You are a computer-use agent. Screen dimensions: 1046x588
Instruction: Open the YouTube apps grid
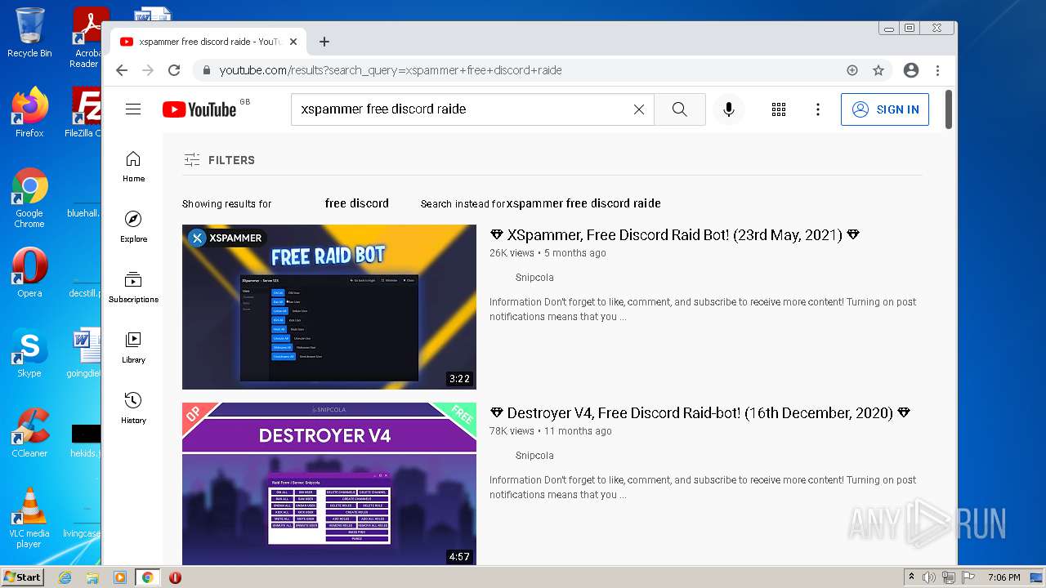[x=779, y=109]
